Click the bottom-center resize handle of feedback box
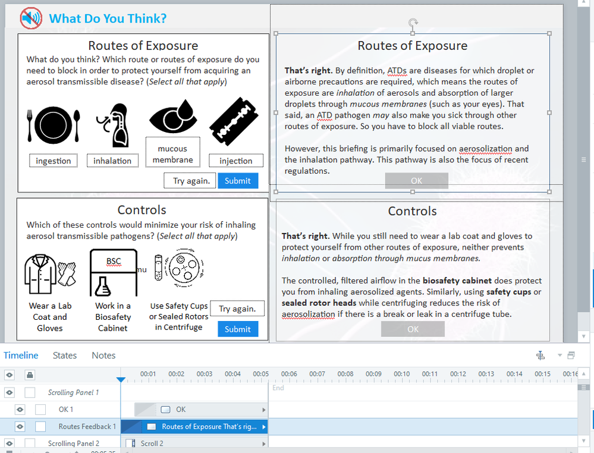The image size is (594, 453). (x=413, y=192)
